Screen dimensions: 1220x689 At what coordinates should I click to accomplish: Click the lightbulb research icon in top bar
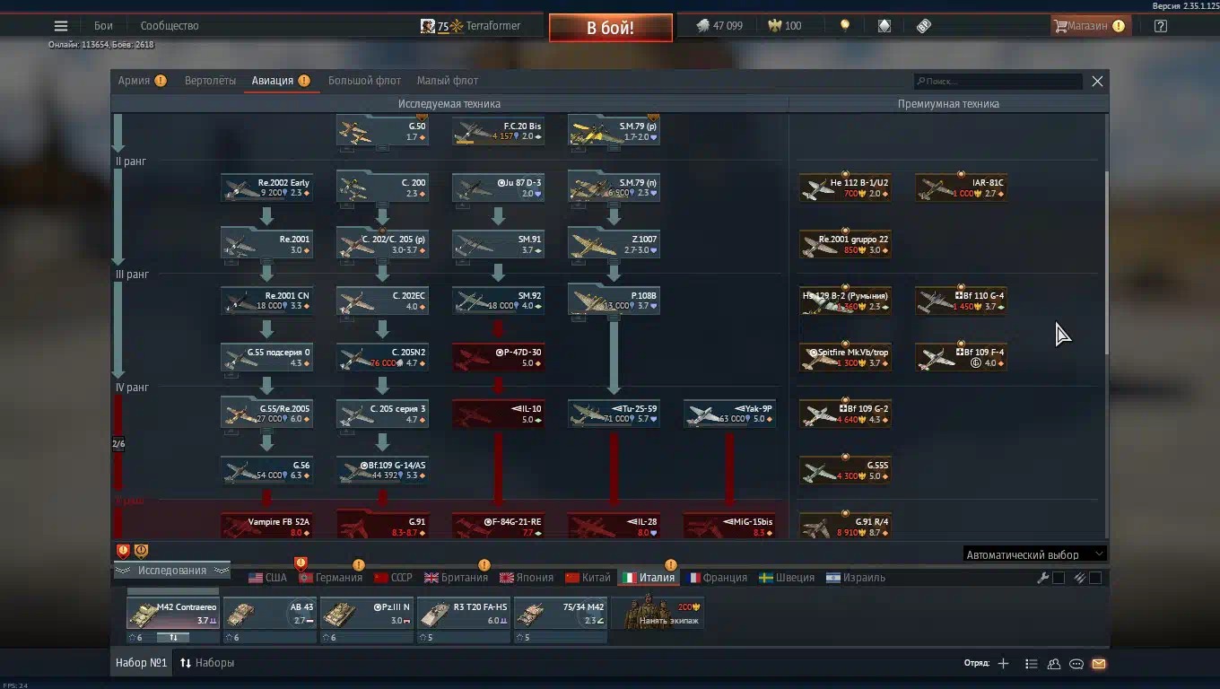pos(844,26)
